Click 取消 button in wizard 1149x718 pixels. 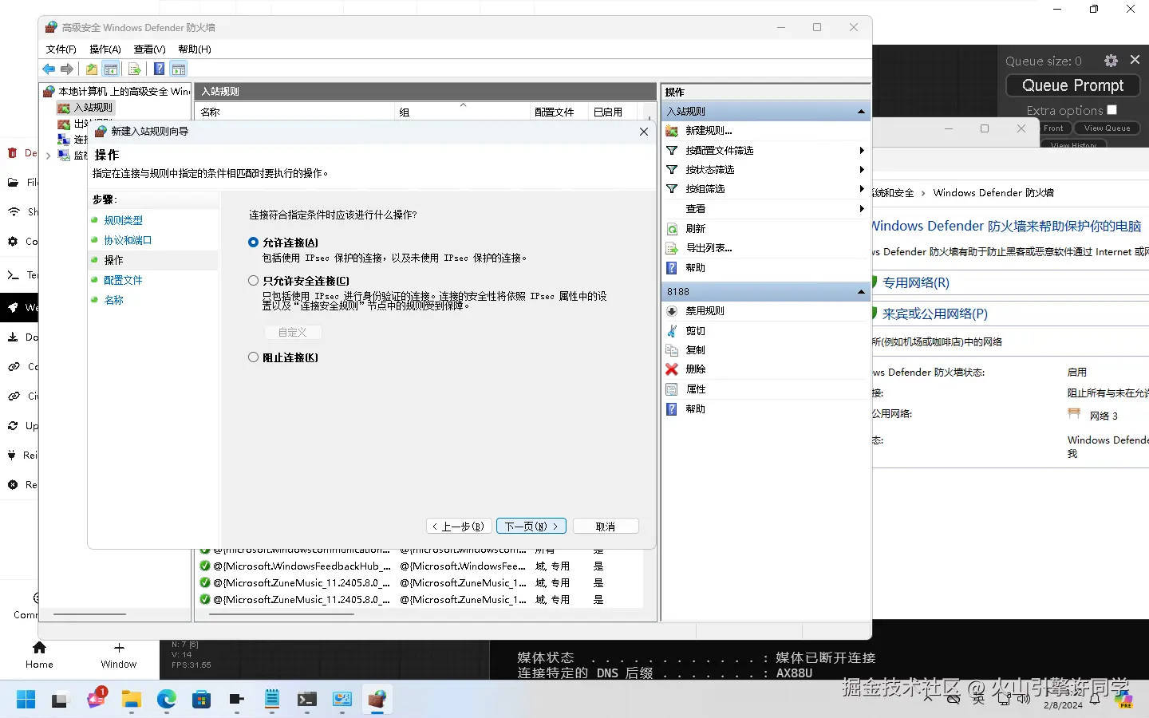(606, 527)
